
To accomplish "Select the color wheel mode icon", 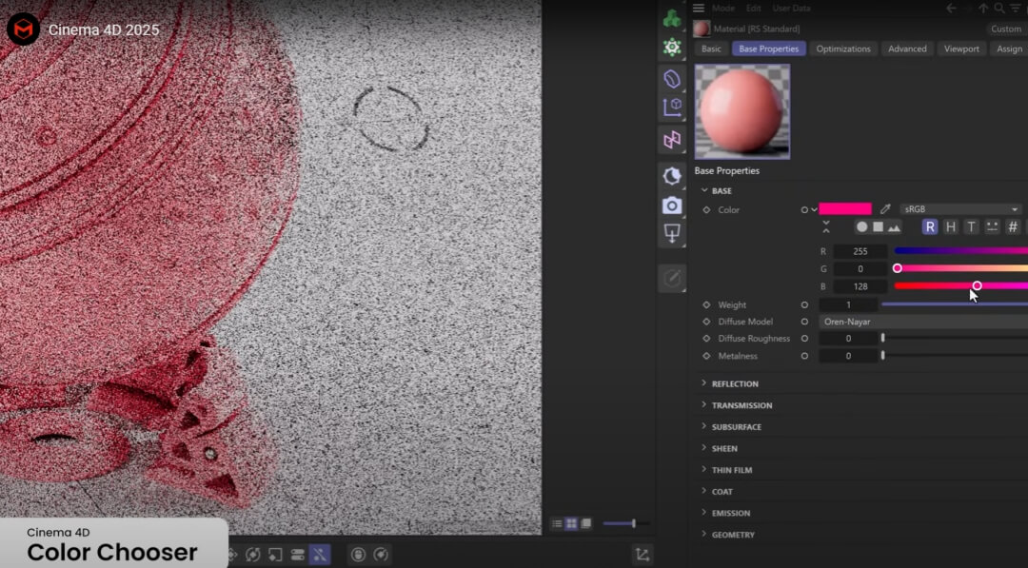I will [862, 226].
